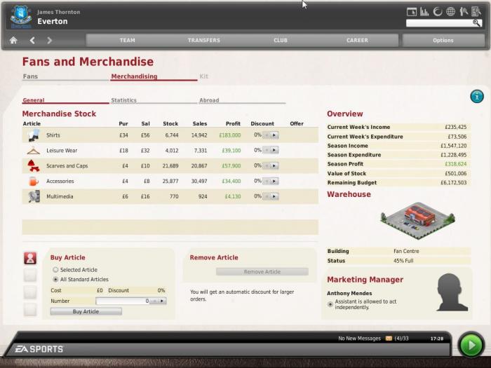This screenshot has height=368, width=491.
Task: Select the Accessories row name
Action: [x=60, y=181]
